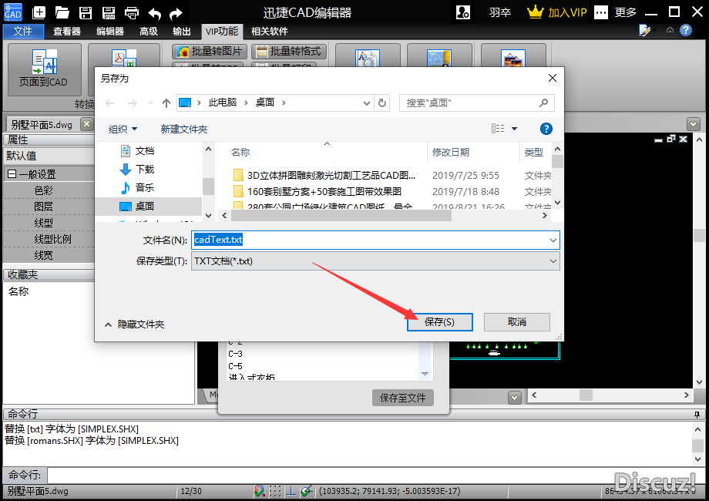This screenshot has height=501, width=709.
Task: Open the 保存类型 file type dropdown
Action: coord(375,261)
